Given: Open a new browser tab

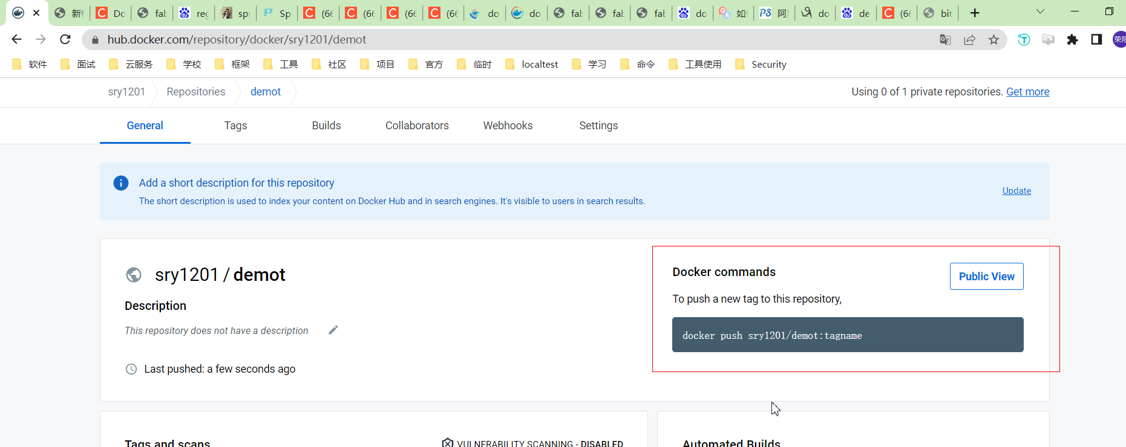Looking at the screenshot, I should [975, 13].
